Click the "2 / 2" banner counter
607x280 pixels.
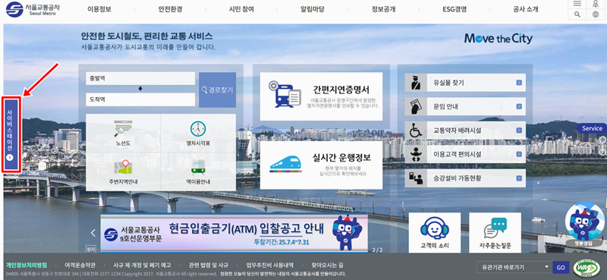click(377, 250)
